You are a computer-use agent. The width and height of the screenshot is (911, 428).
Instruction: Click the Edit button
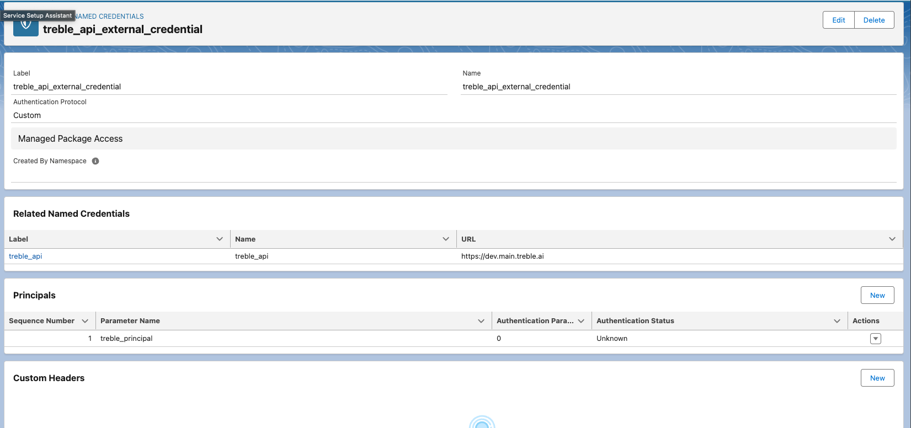pyautogui.click(x=839, y=20)
